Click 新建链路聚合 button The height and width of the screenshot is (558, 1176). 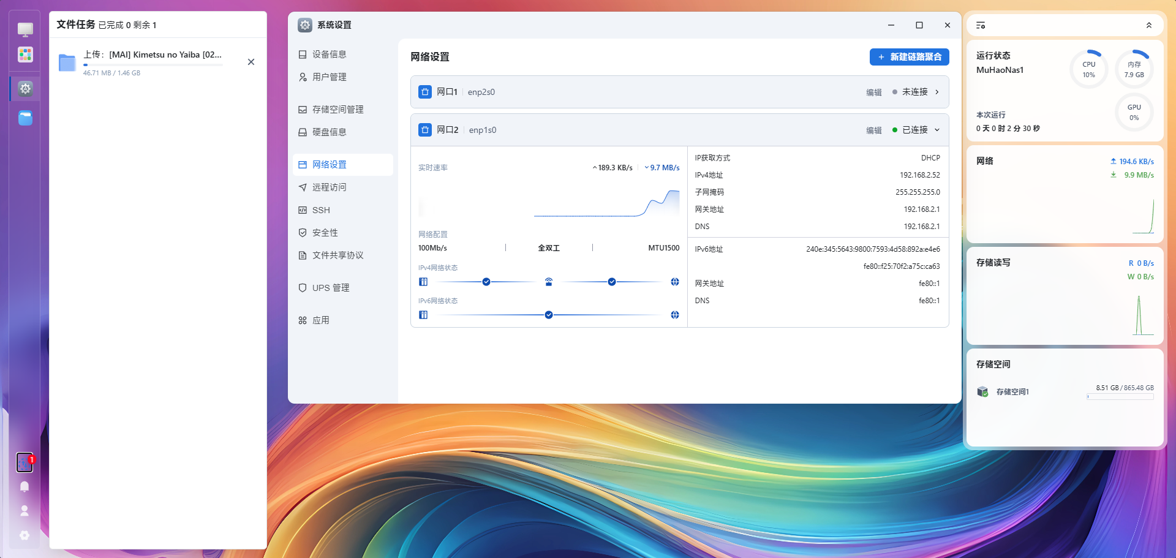tap(910, 57)
